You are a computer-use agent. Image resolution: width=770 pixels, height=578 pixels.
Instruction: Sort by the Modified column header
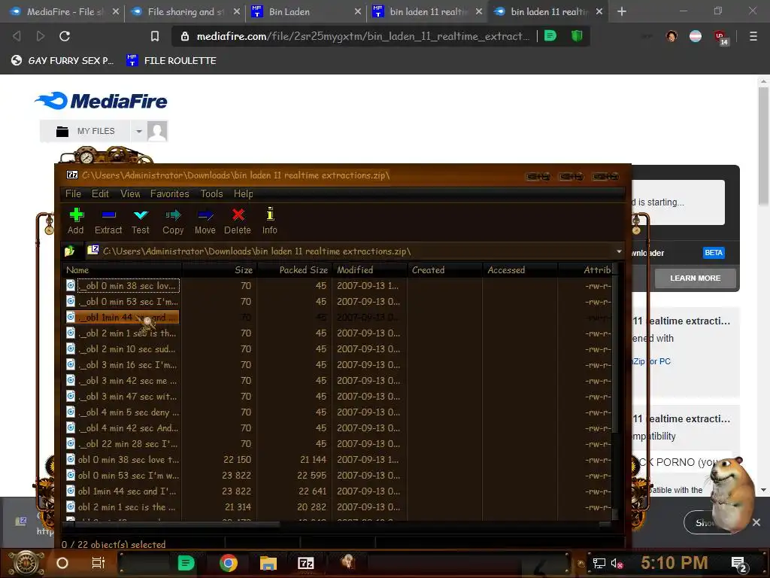click(370, 270)
